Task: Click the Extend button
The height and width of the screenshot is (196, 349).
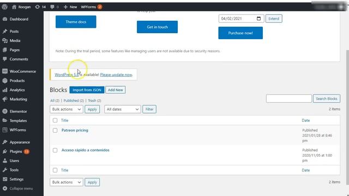Action: point(274,19)
